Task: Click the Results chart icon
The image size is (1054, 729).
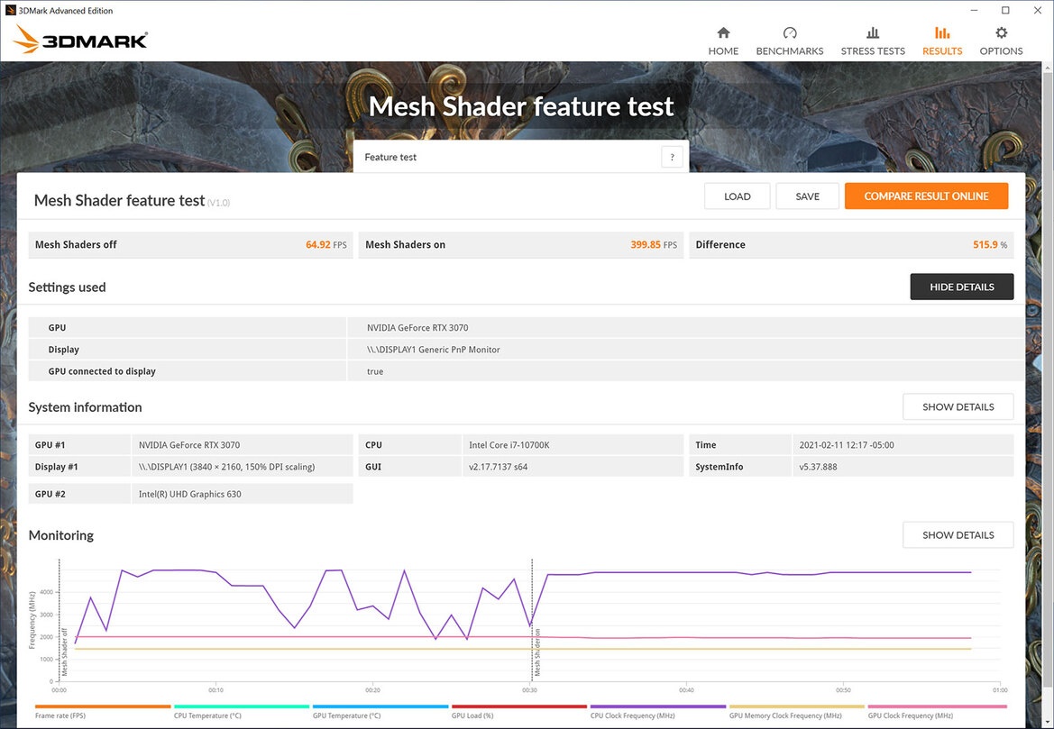Action: 942,33
